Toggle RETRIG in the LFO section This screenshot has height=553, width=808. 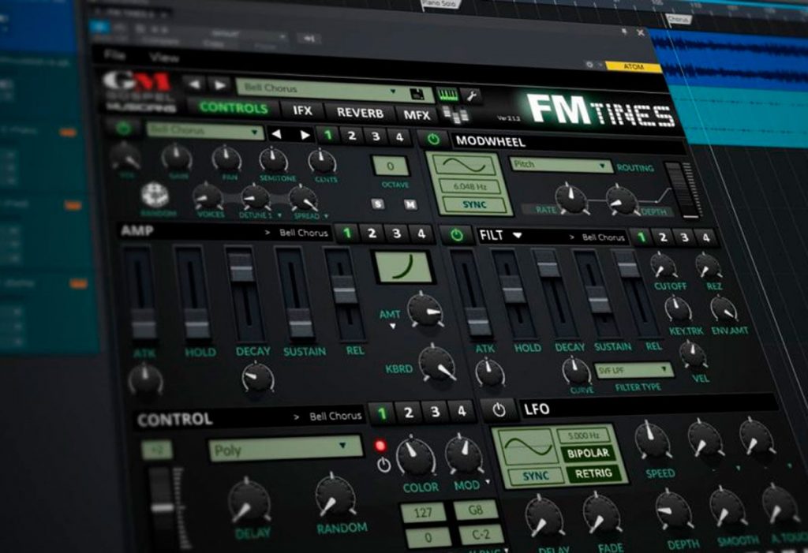[x=593, y=473]
